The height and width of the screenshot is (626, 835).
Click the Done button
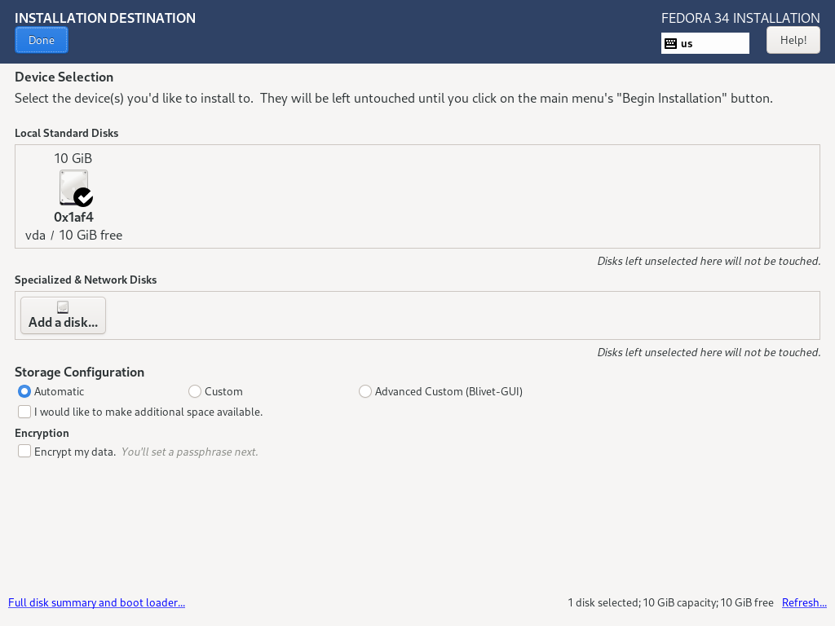[x=42, y=40]
